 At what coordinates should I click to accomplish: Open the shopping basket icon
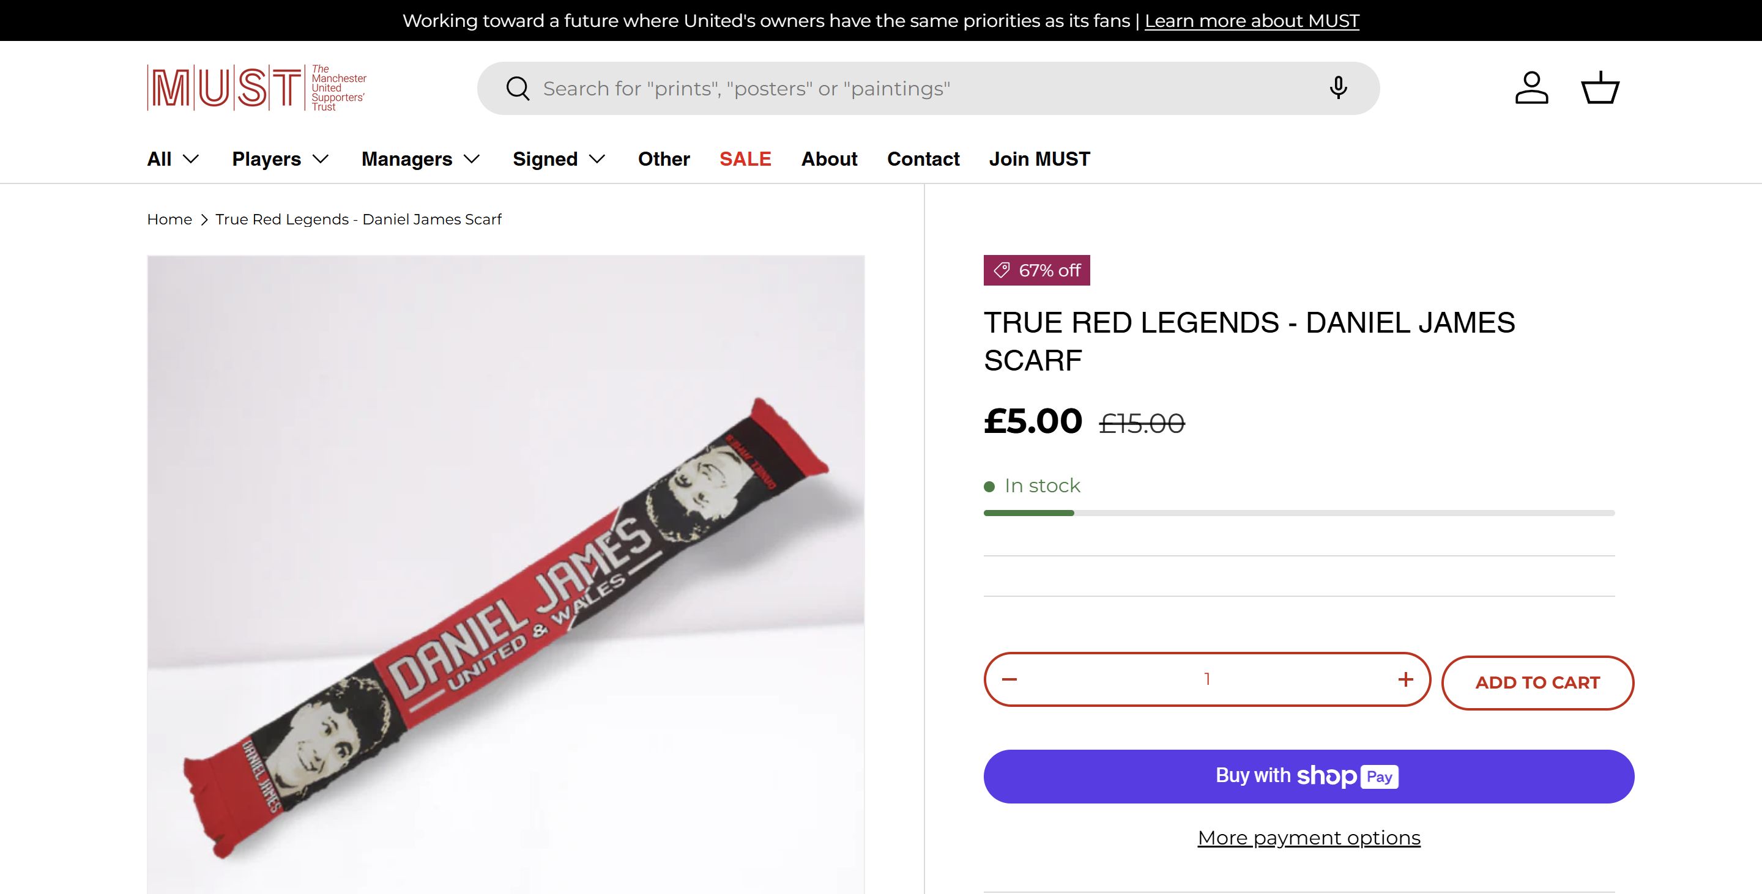(1600, 88)
